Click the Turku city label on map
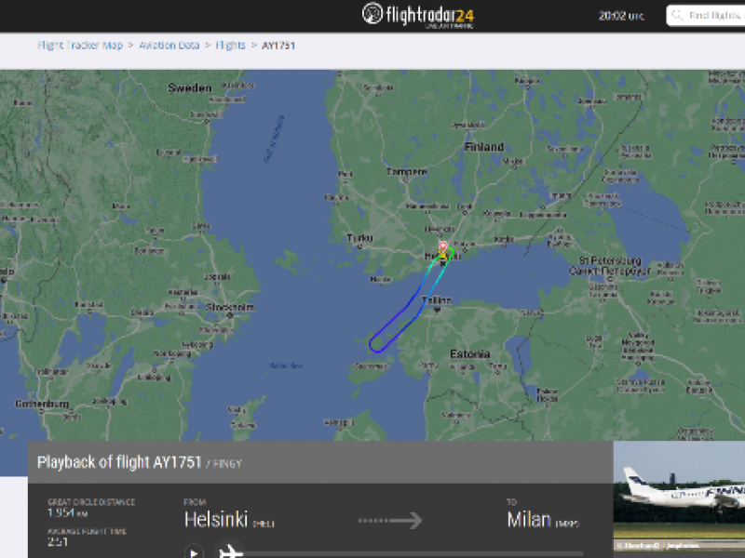The width and height of the screenshot is (745, 558). (359, 238)
